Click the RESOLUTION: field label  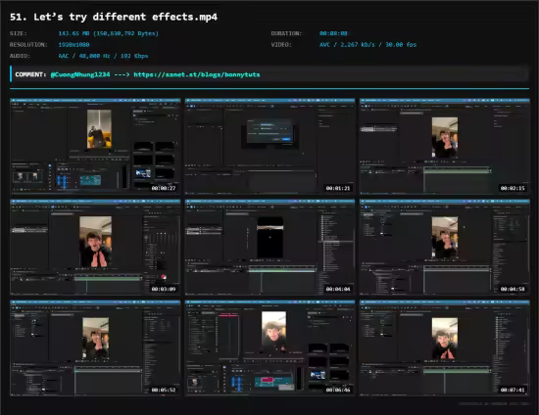coord(28,45)
